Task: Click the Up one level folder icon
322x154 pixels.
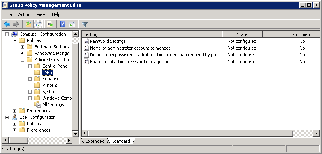Action: pos(29,24)
